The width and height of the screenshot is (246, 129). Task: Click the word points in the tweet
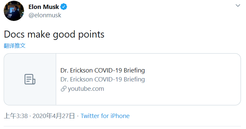pos(91,35)
